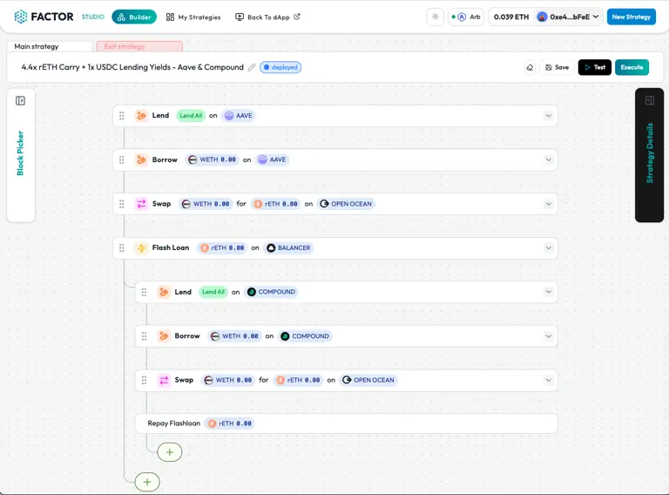
Task: Click the Block Picker vertical label
Action: coord(20,153)
